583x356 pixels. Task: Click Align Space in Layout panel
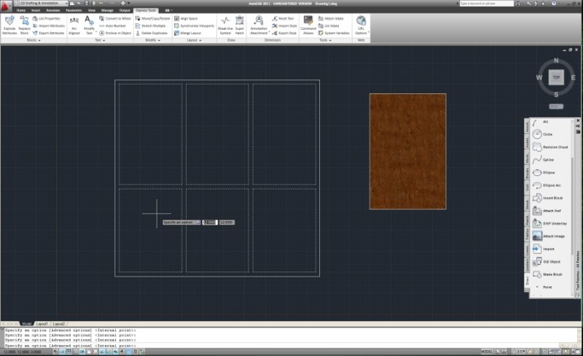tap(186, 18)
